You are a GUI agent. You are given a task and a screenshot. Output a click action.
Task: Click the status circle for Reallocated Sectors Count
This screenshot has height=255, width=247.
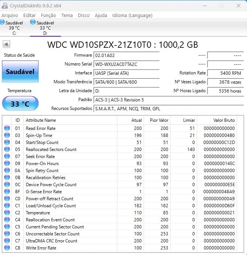coord(7,149)
